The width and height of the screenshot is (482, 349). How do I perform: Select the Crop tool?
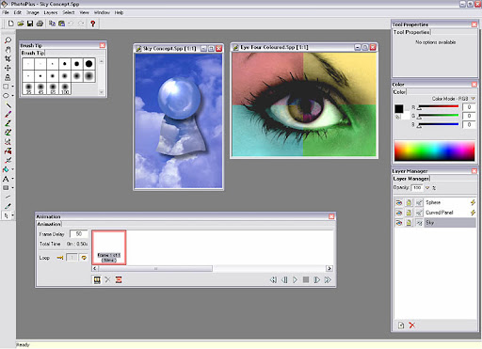click(x=8, y=58)
